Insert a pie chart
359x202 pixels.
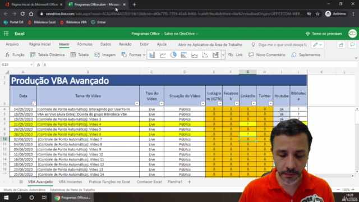(173, 55)
